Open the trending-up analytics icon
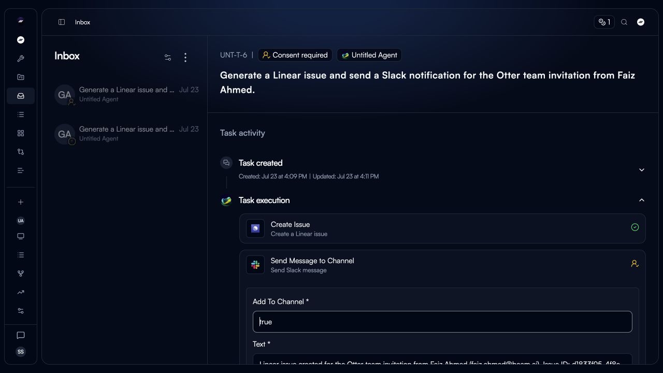 (x=21, y=292)
